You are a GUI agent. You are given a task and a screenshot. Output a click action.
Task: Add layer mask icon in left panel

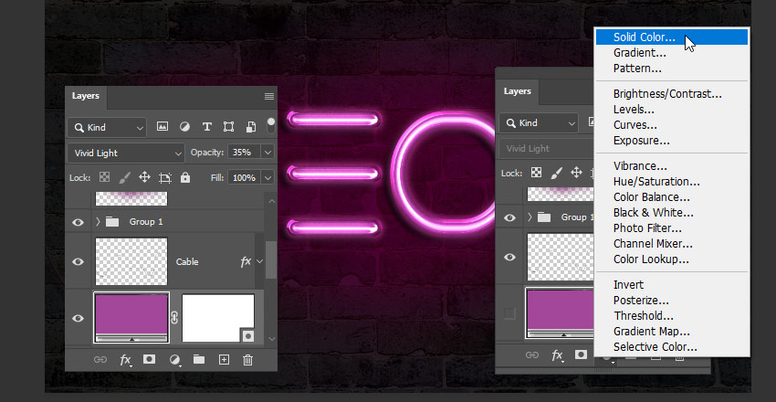point(149,359)
